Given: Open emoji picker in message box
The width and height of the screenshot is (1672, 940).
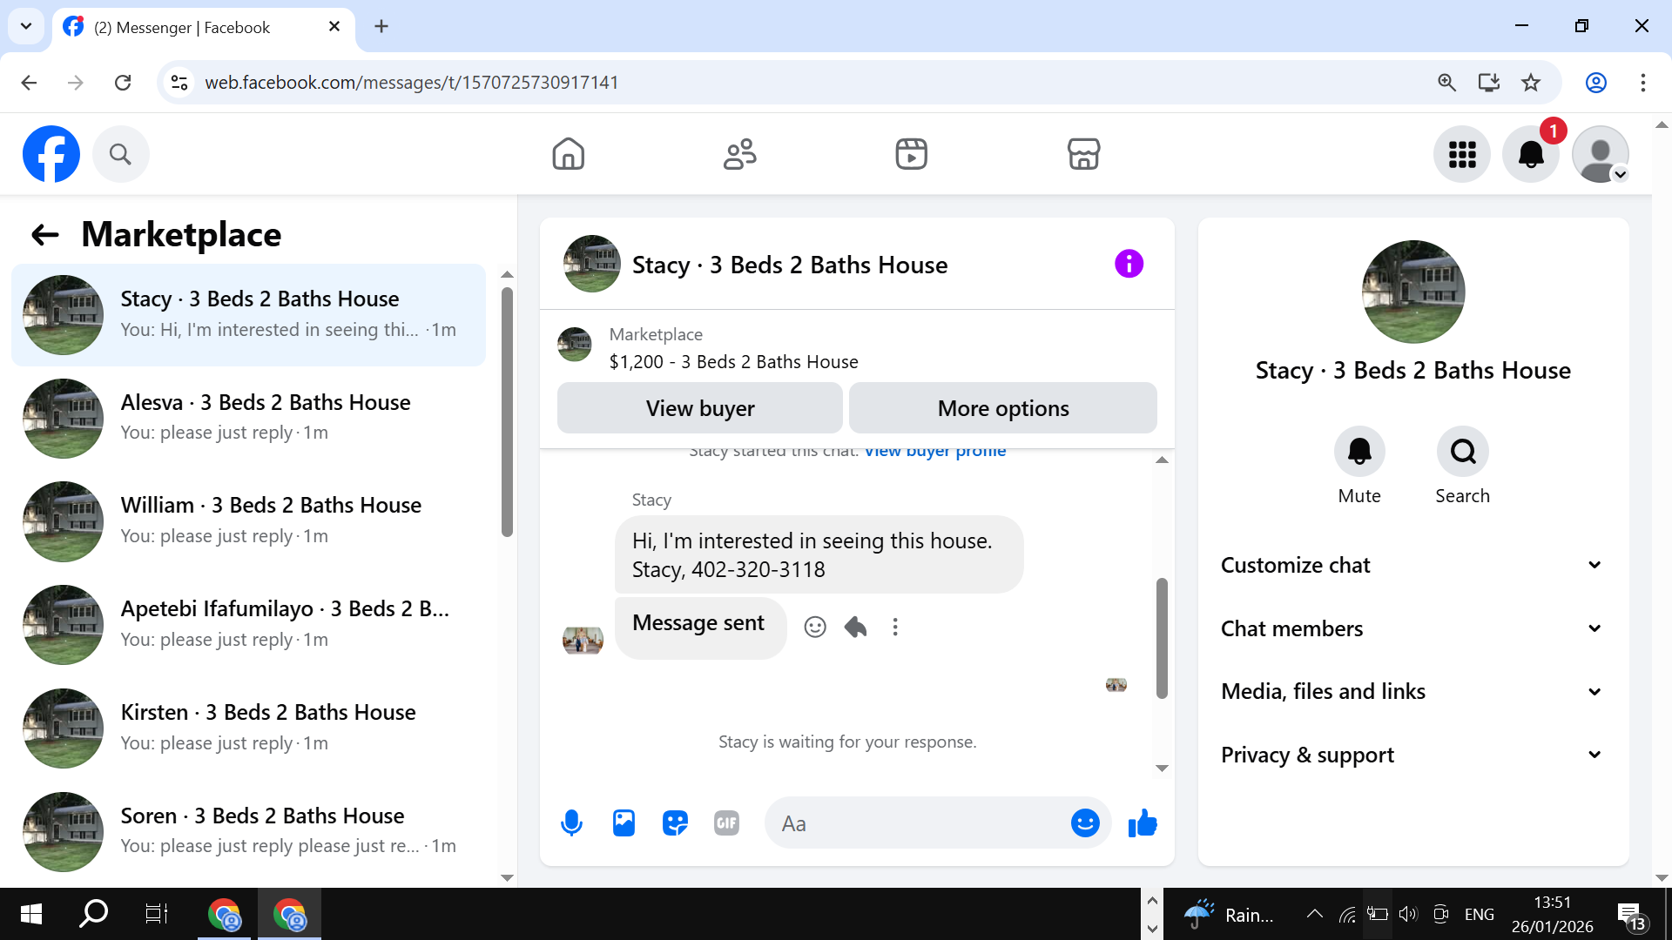Looking at the screenshot, I should pyautogui.click(x=1084, y=822).
